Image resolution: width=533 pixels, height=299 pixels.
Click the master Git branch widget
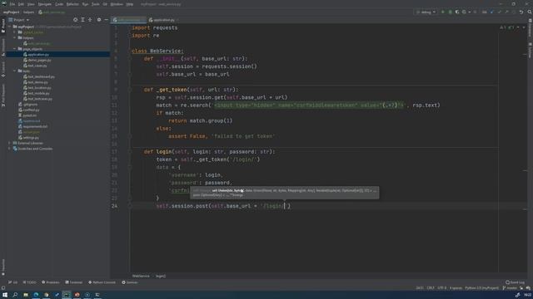point(510,288)
